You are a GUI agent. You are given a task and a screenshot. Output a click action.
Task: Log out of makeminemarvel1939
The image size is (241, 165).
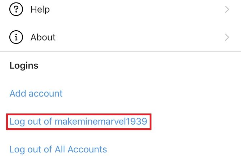click(x=78, y=121)
